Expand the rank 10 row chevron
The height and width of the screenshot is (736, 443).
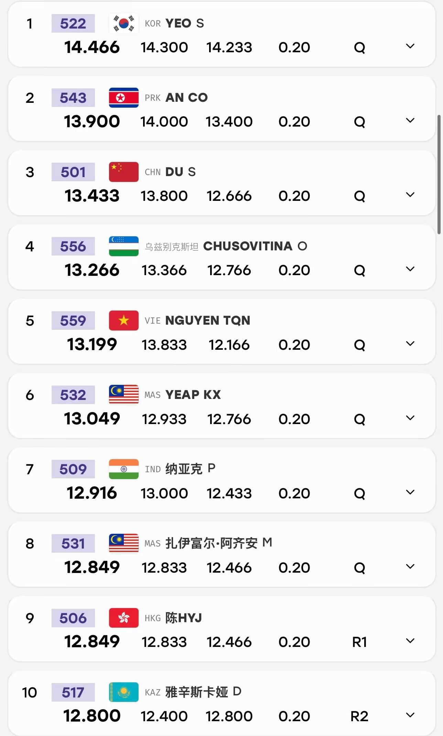coord(410,715)
